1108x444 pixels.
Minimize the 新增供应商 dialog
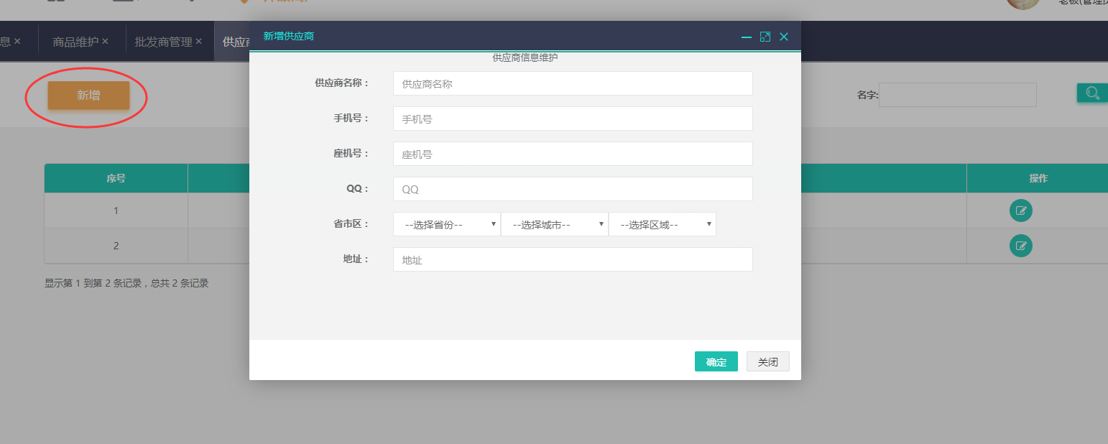pos(747,37)
